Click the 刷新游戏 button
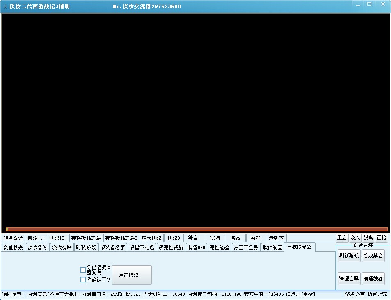 point(349,256)
